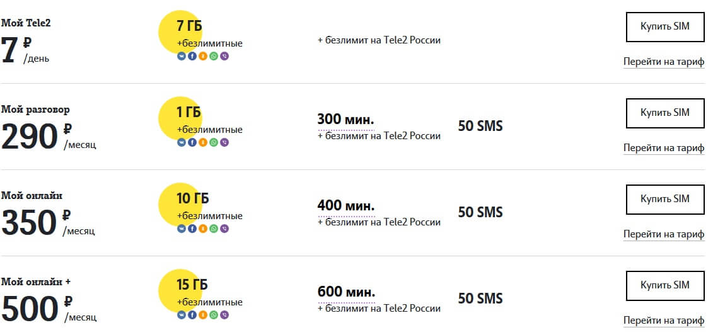This screenshot has height=335, width=713.
Task: Click Купить SIM for 350₽ Мой онлайн
Action: tap(665, 199)
